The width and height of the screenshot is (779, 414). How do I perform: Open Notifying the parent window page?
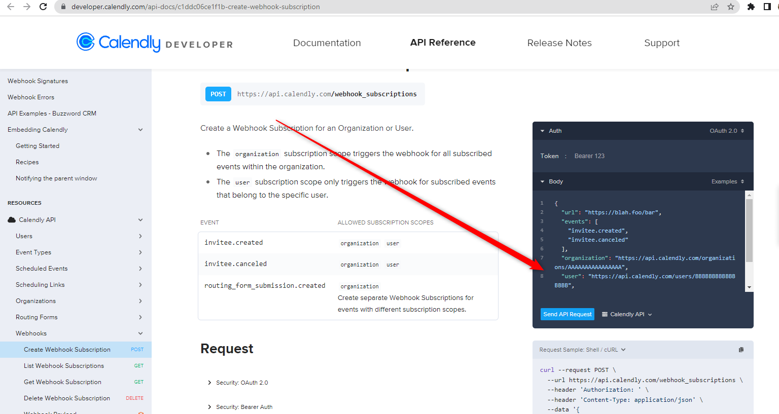pos(56,178)
